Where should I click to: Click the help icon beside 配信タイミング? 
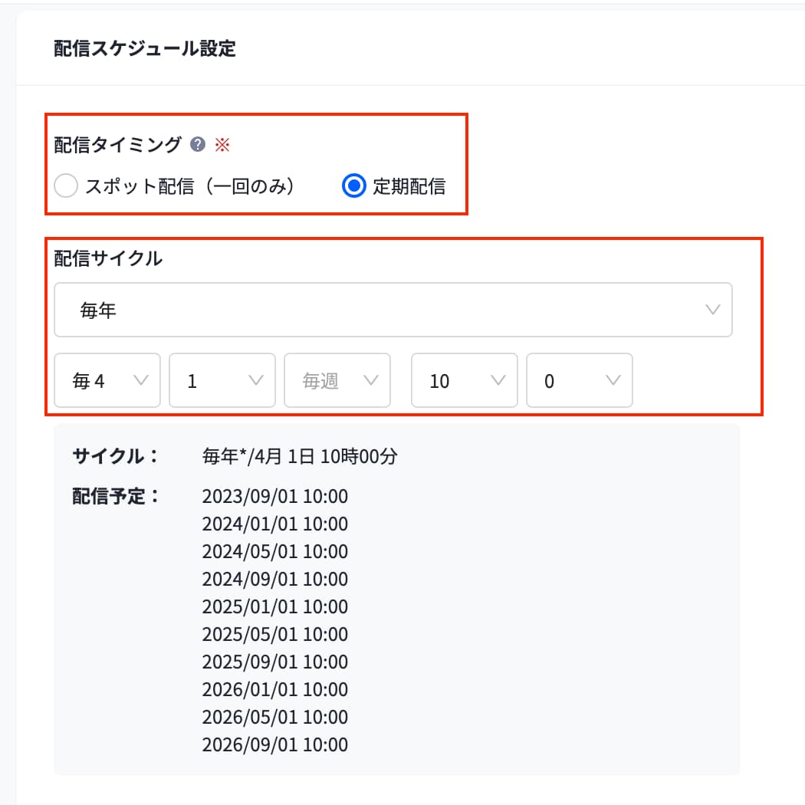tap(198, 144)
